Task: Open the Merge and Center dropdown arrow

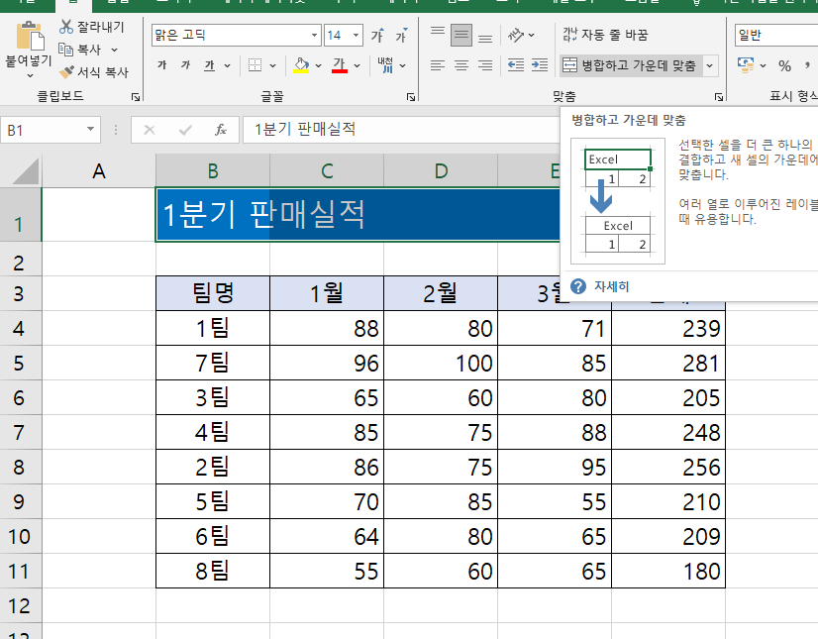Action: 709,65
